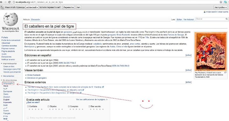Image resolution: width=229 pixels, height=121 pixels.
Task: Click the browser back arrow
Action: (x=1, y=2)
